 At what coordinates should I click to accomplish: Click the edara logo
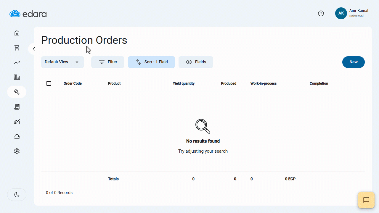click(x=28, y=14)
